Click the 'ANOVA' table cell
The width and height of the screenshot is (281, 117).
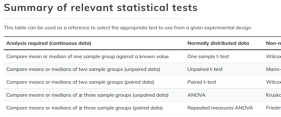click(x=196, y=95)
